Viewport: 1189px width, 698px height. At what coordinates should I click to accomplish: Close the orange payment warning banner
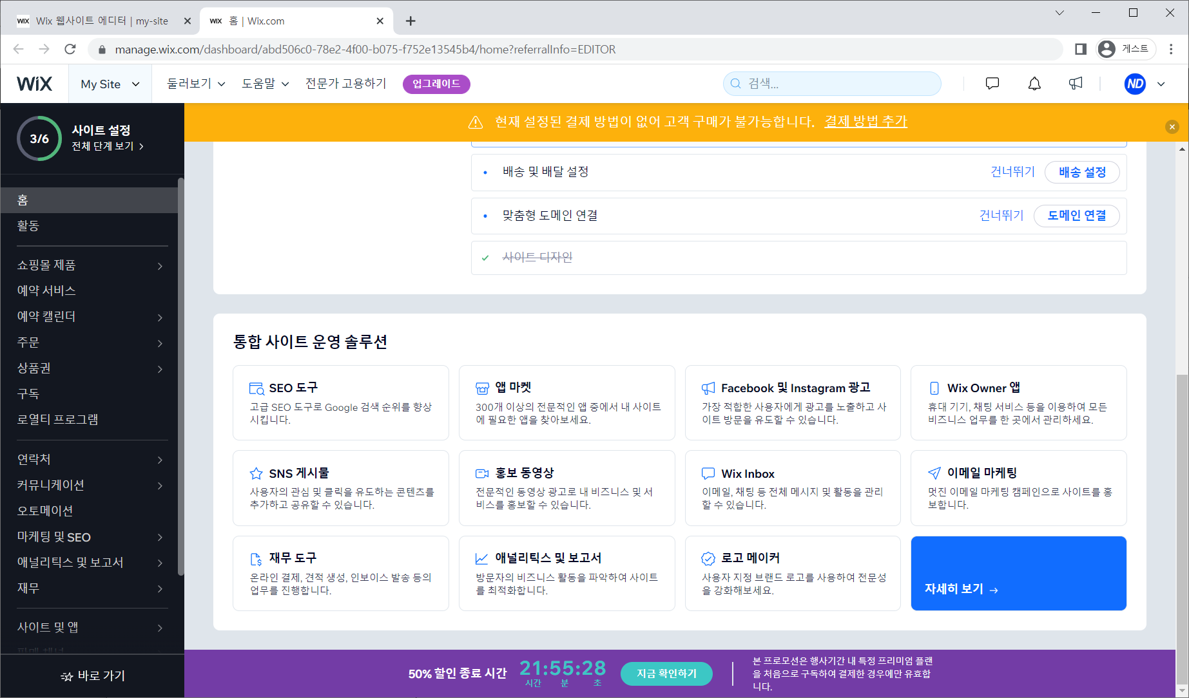tap(1172, 127)
